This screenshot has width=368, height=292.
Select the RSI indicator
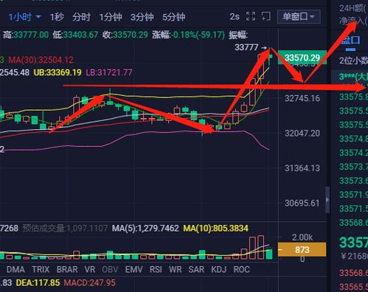pos(156,270)
